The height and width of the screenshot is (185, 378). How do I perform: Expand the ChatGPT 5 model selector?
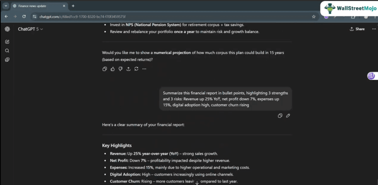[31, 29]
